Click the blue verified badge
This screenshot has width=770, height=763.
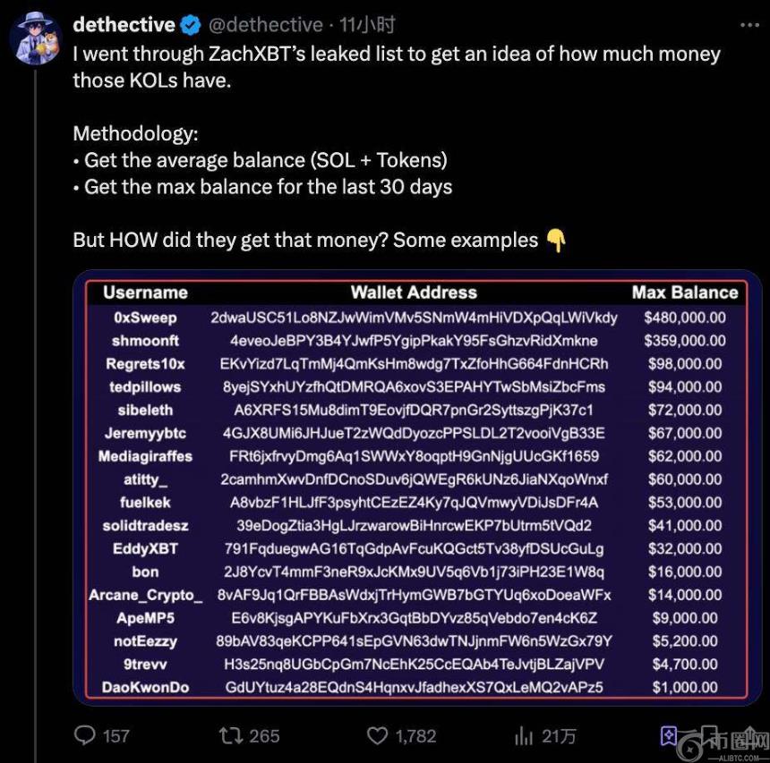(191, 24)
